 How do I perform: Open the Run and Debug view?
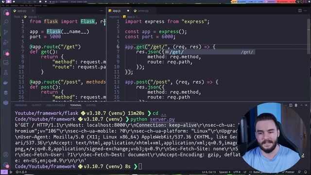(x=6, y=42)
